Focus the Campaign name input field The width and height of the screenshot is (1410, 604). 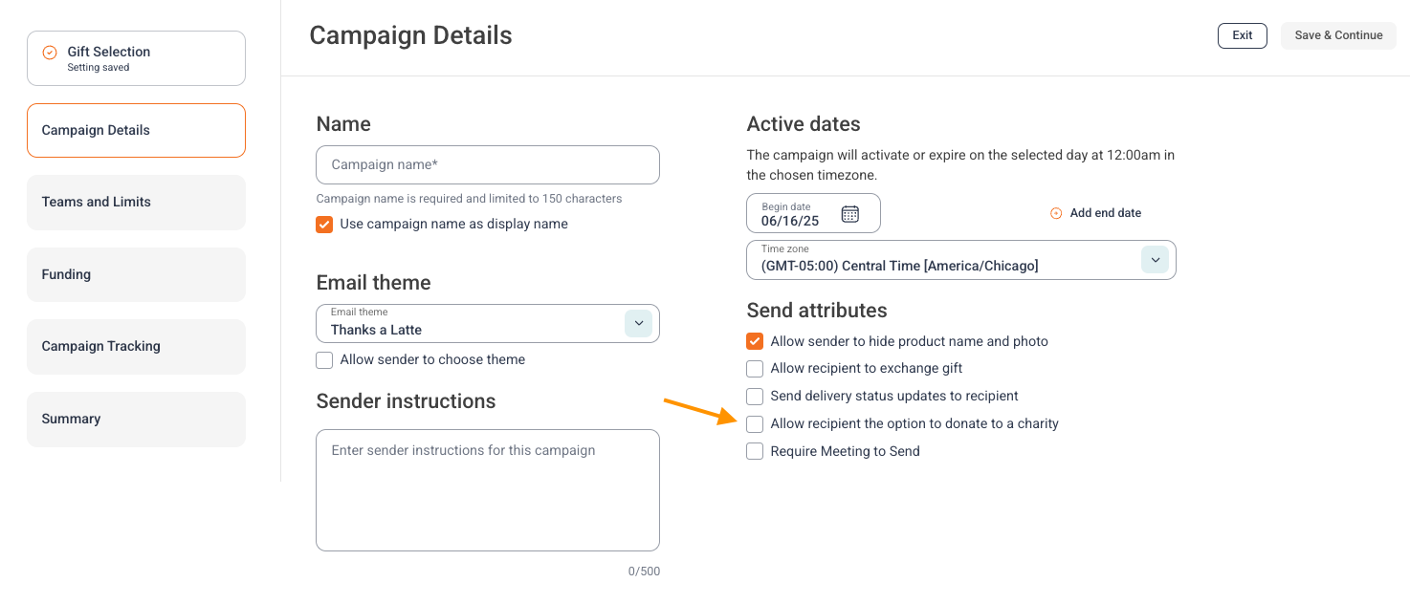point(488,164)
